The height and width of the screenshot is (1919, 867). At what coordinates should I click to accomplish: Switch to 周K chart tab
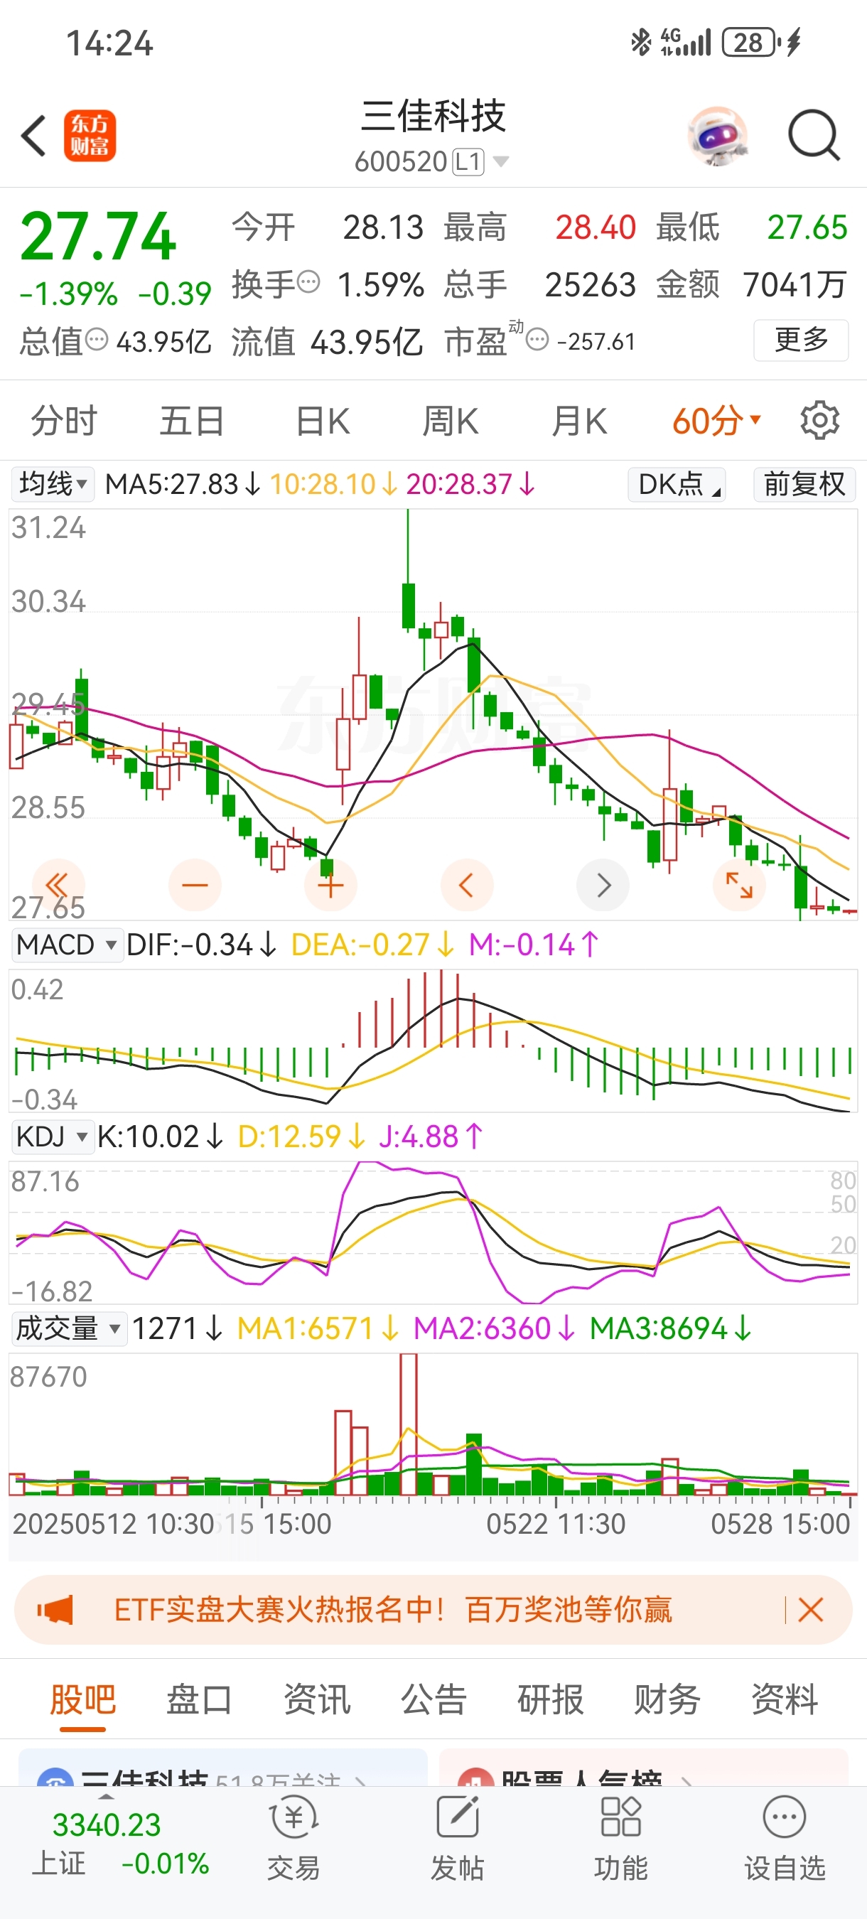[450, 421]
